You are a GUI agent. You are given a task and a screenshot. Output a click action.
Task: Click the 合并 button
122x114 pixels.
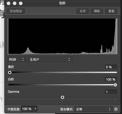(83, 11)
